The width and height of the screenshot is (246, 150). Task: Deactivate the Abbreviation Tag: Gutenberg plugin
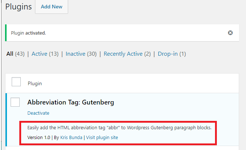coord(38,113)
